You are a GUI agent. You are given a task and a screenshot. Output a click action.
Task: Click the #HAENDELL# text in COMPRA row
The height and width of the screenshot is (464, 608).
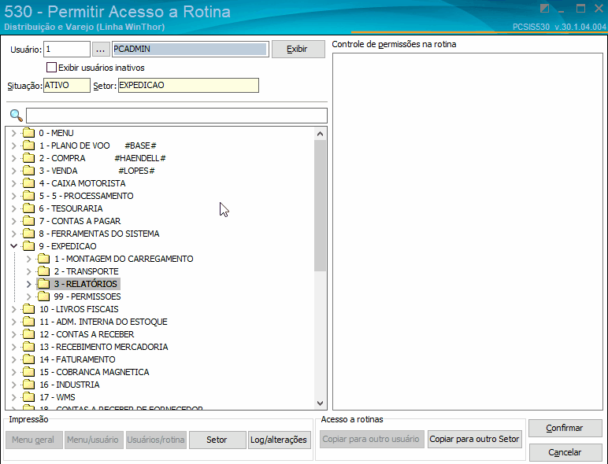(x=140, y=158)
